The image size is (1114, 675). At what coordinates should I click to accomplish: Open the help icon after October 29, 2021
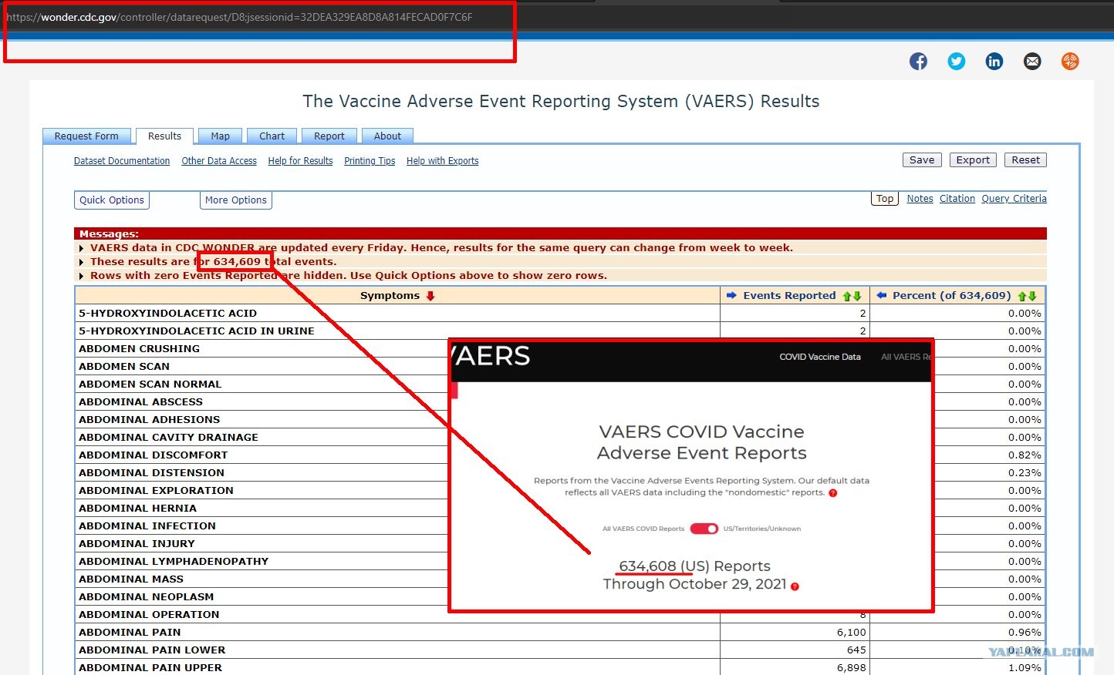pyautogui.click(x=795, y=586)
